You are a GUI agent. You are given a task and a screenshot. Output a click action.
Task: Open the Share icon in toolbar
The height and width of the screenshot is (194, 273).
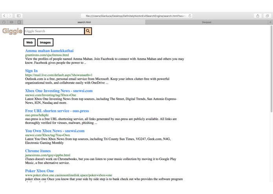click(258, 16)
